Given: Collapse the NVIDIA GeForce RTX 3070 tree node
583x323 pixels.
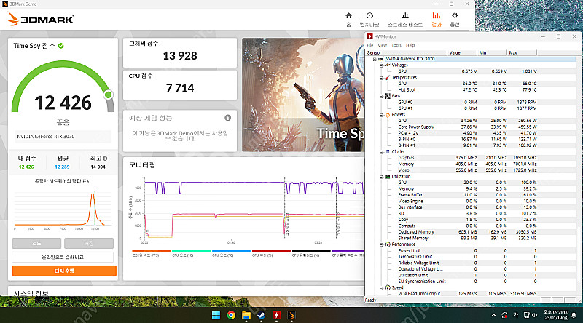Looking at the screenshot, I should [x=375, y=59].
